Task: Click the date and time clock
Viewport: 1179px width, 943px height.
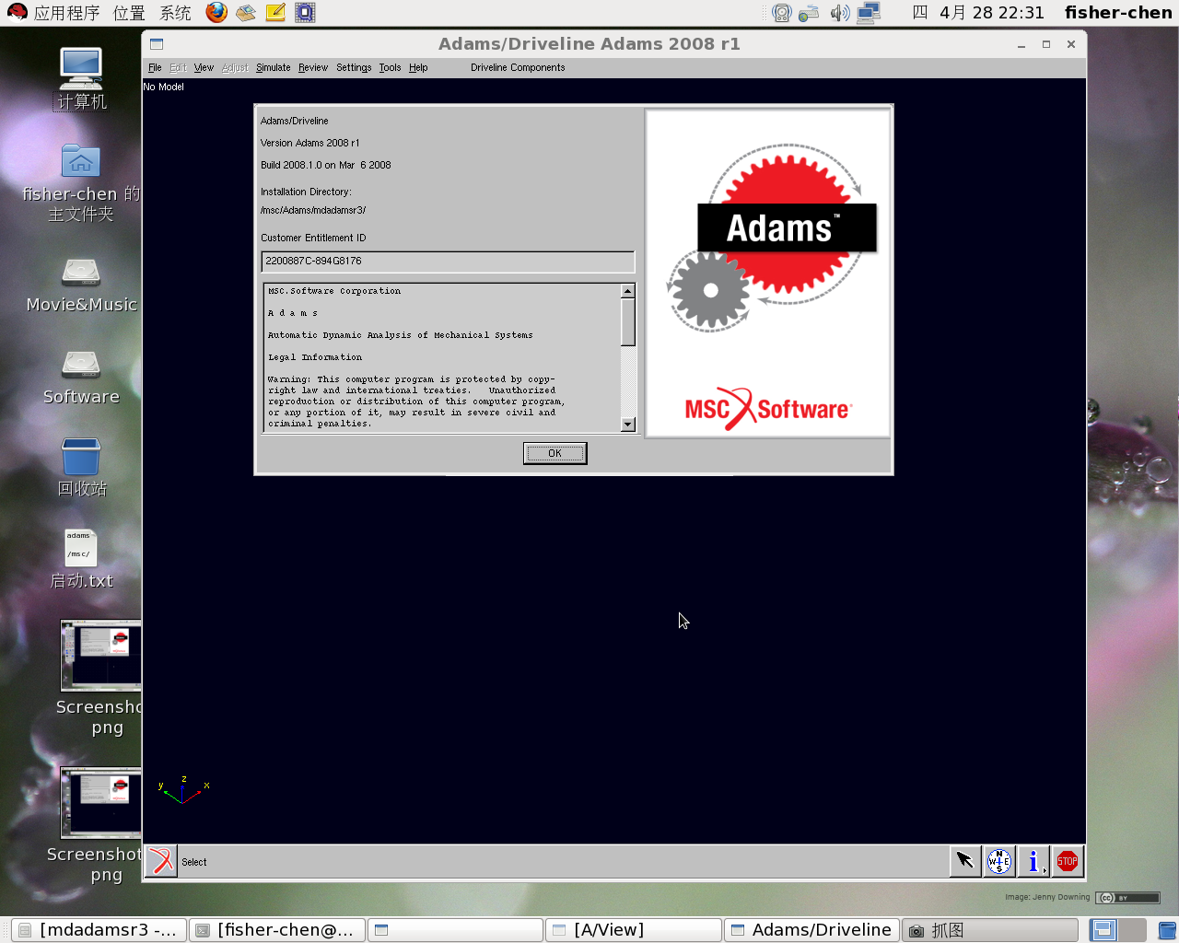Action: [x=978, y=13]
